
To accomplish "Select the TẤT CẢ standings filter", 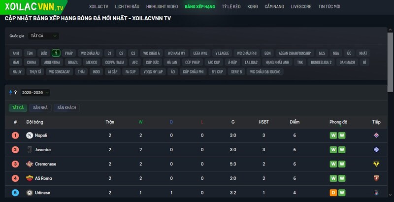I will (18, 108).
